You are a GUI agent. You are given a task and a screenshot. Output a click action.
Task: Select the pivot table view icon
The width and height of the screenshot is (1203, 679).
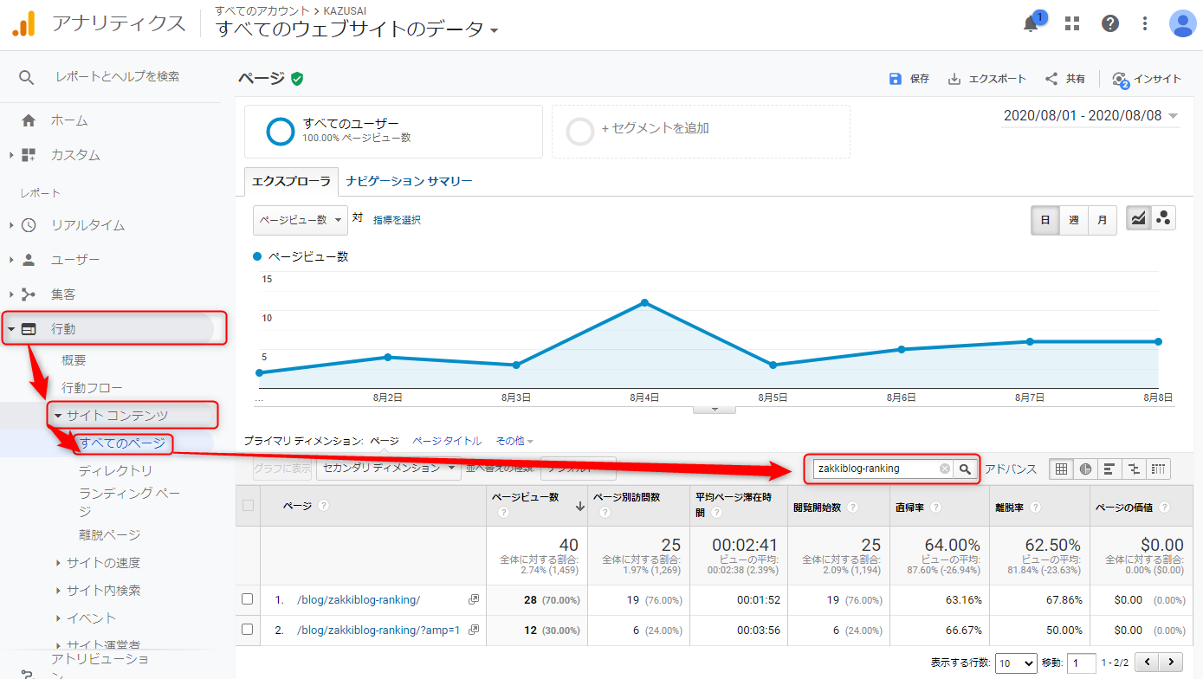(x=1158, y=469)
